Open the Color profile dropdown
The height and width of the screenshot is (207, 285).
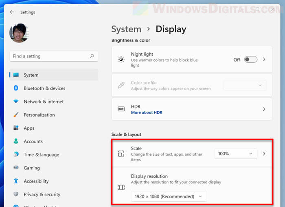[x=245, y=85]
